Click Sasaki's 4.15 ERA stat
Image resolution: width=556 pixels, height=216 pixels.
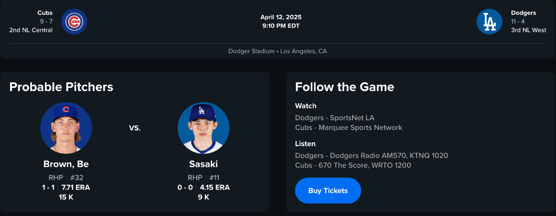215,187
